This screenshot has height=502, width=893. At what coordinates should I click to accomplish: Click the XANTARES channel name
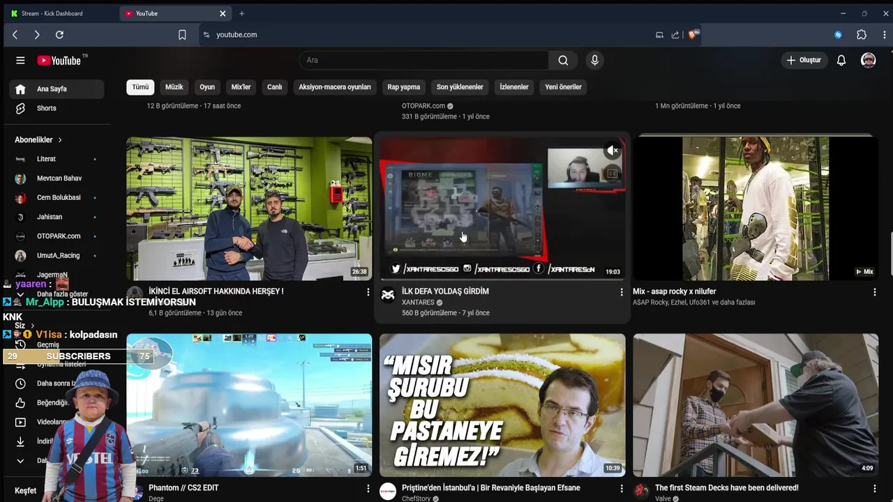click(x=418, y=303)
